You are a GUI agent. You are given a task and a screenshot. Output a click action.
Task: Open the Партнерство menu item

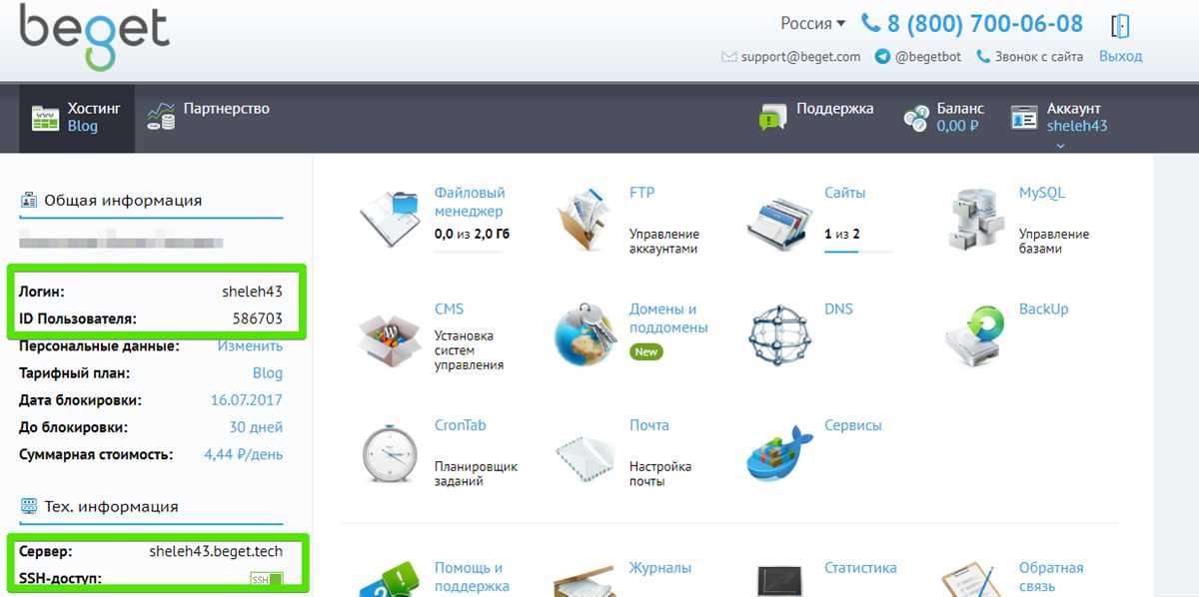pyautogui.click(x=208, y=116)
